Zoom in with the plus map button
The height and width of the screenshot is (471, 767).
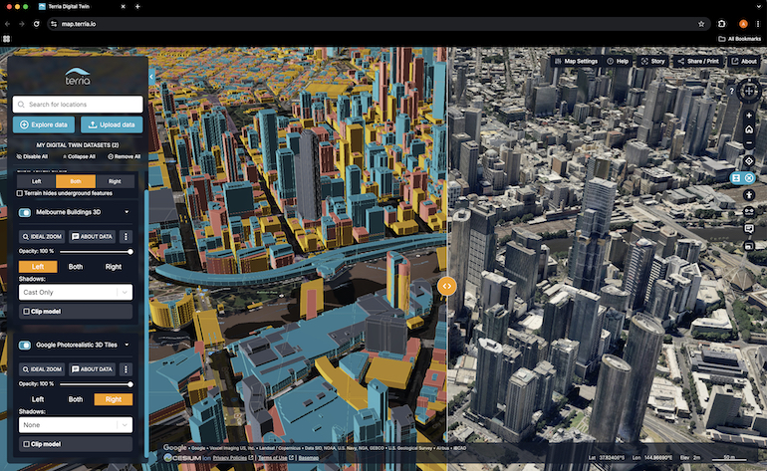point(748,115)
